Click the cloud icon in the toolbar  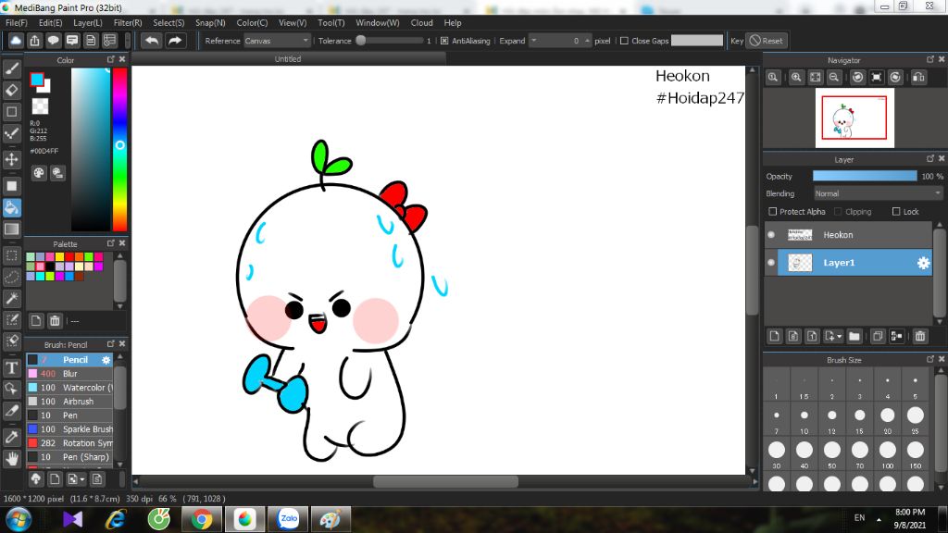pos(16,41)
